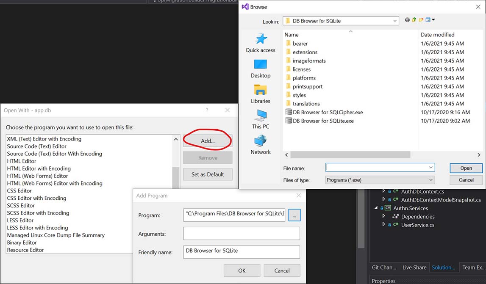Screen dimensions: 486x284
Task: Switch to the Team Explorer tab
Action: 473,267
